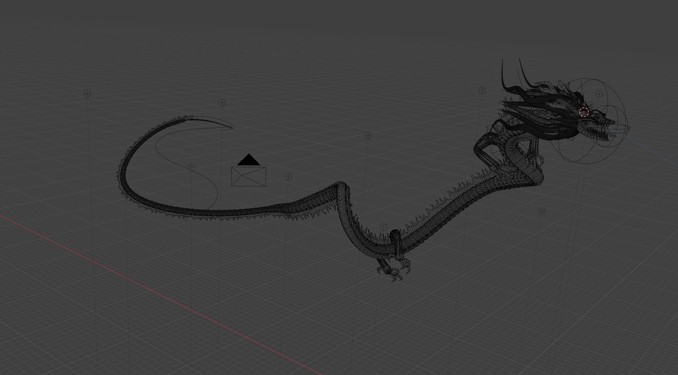Click the dragon's open jaw with teeth

[597, 130]
